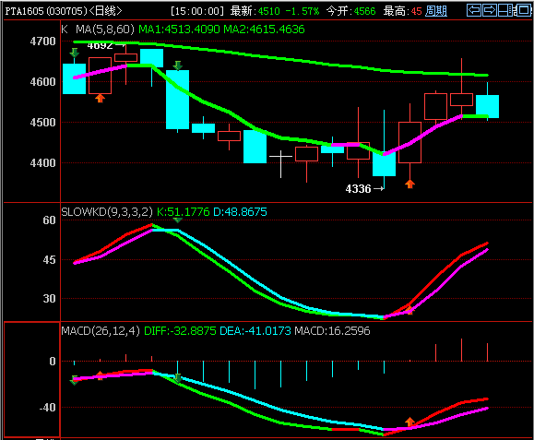Click the K:51.1776 value
The width and height of the screenshot is (534, 440).
184,212
